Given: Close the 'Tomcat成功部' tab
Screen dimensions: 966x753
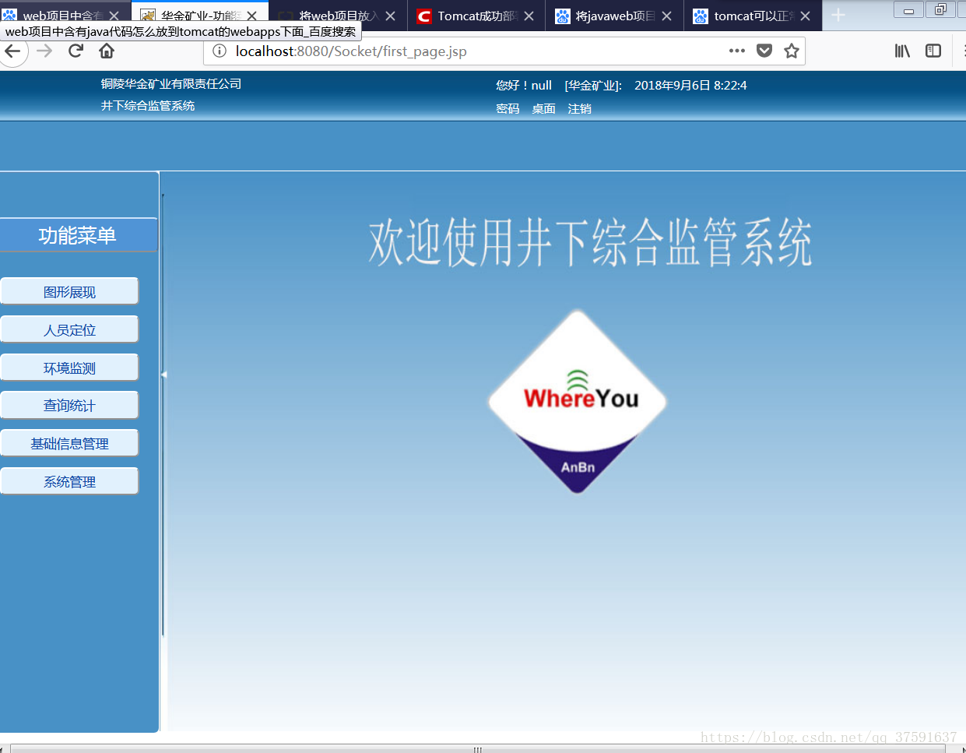Looking at the screenshot, I should tap(529, 16).
